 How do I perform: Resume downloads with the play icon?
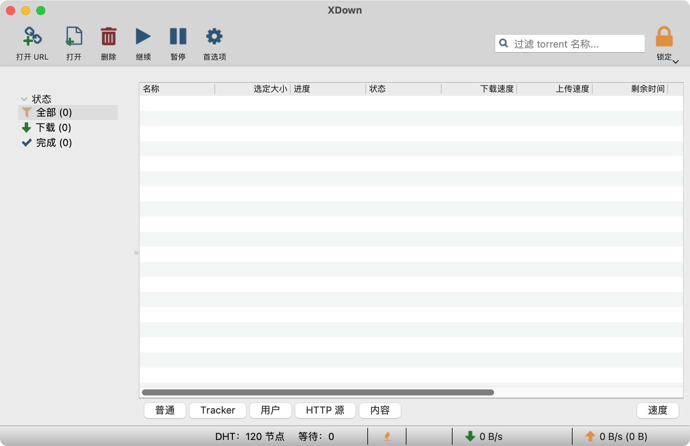[x=143, y=36]
